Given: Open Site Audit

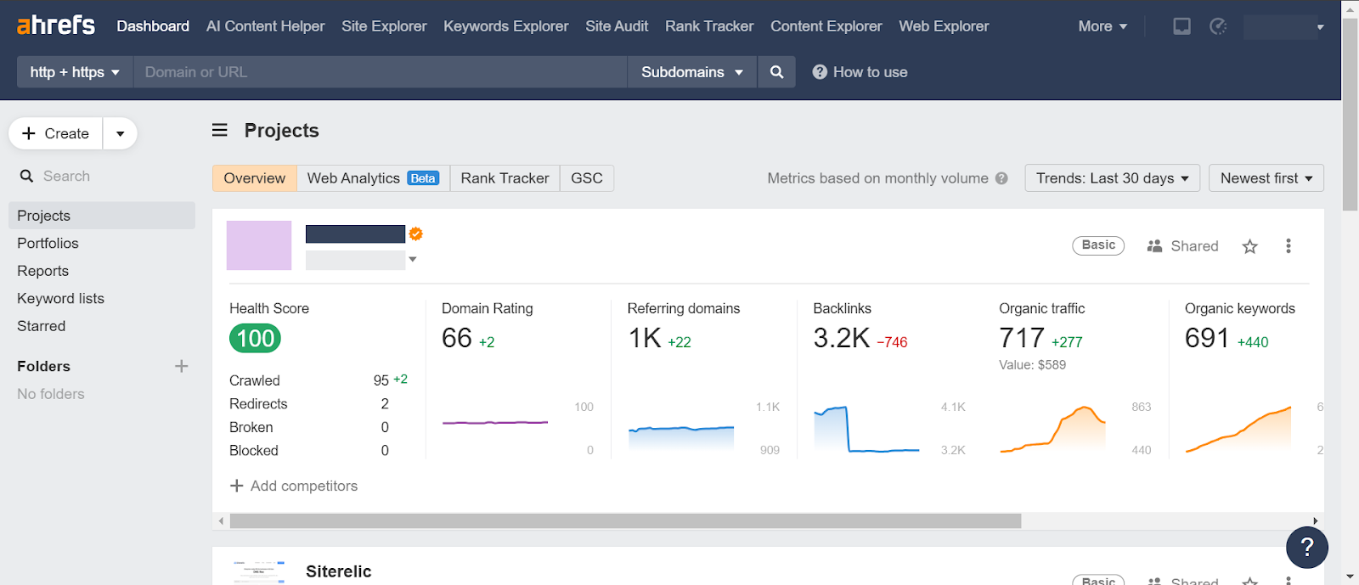Looking at the screenshot, I should click(617, 26).
